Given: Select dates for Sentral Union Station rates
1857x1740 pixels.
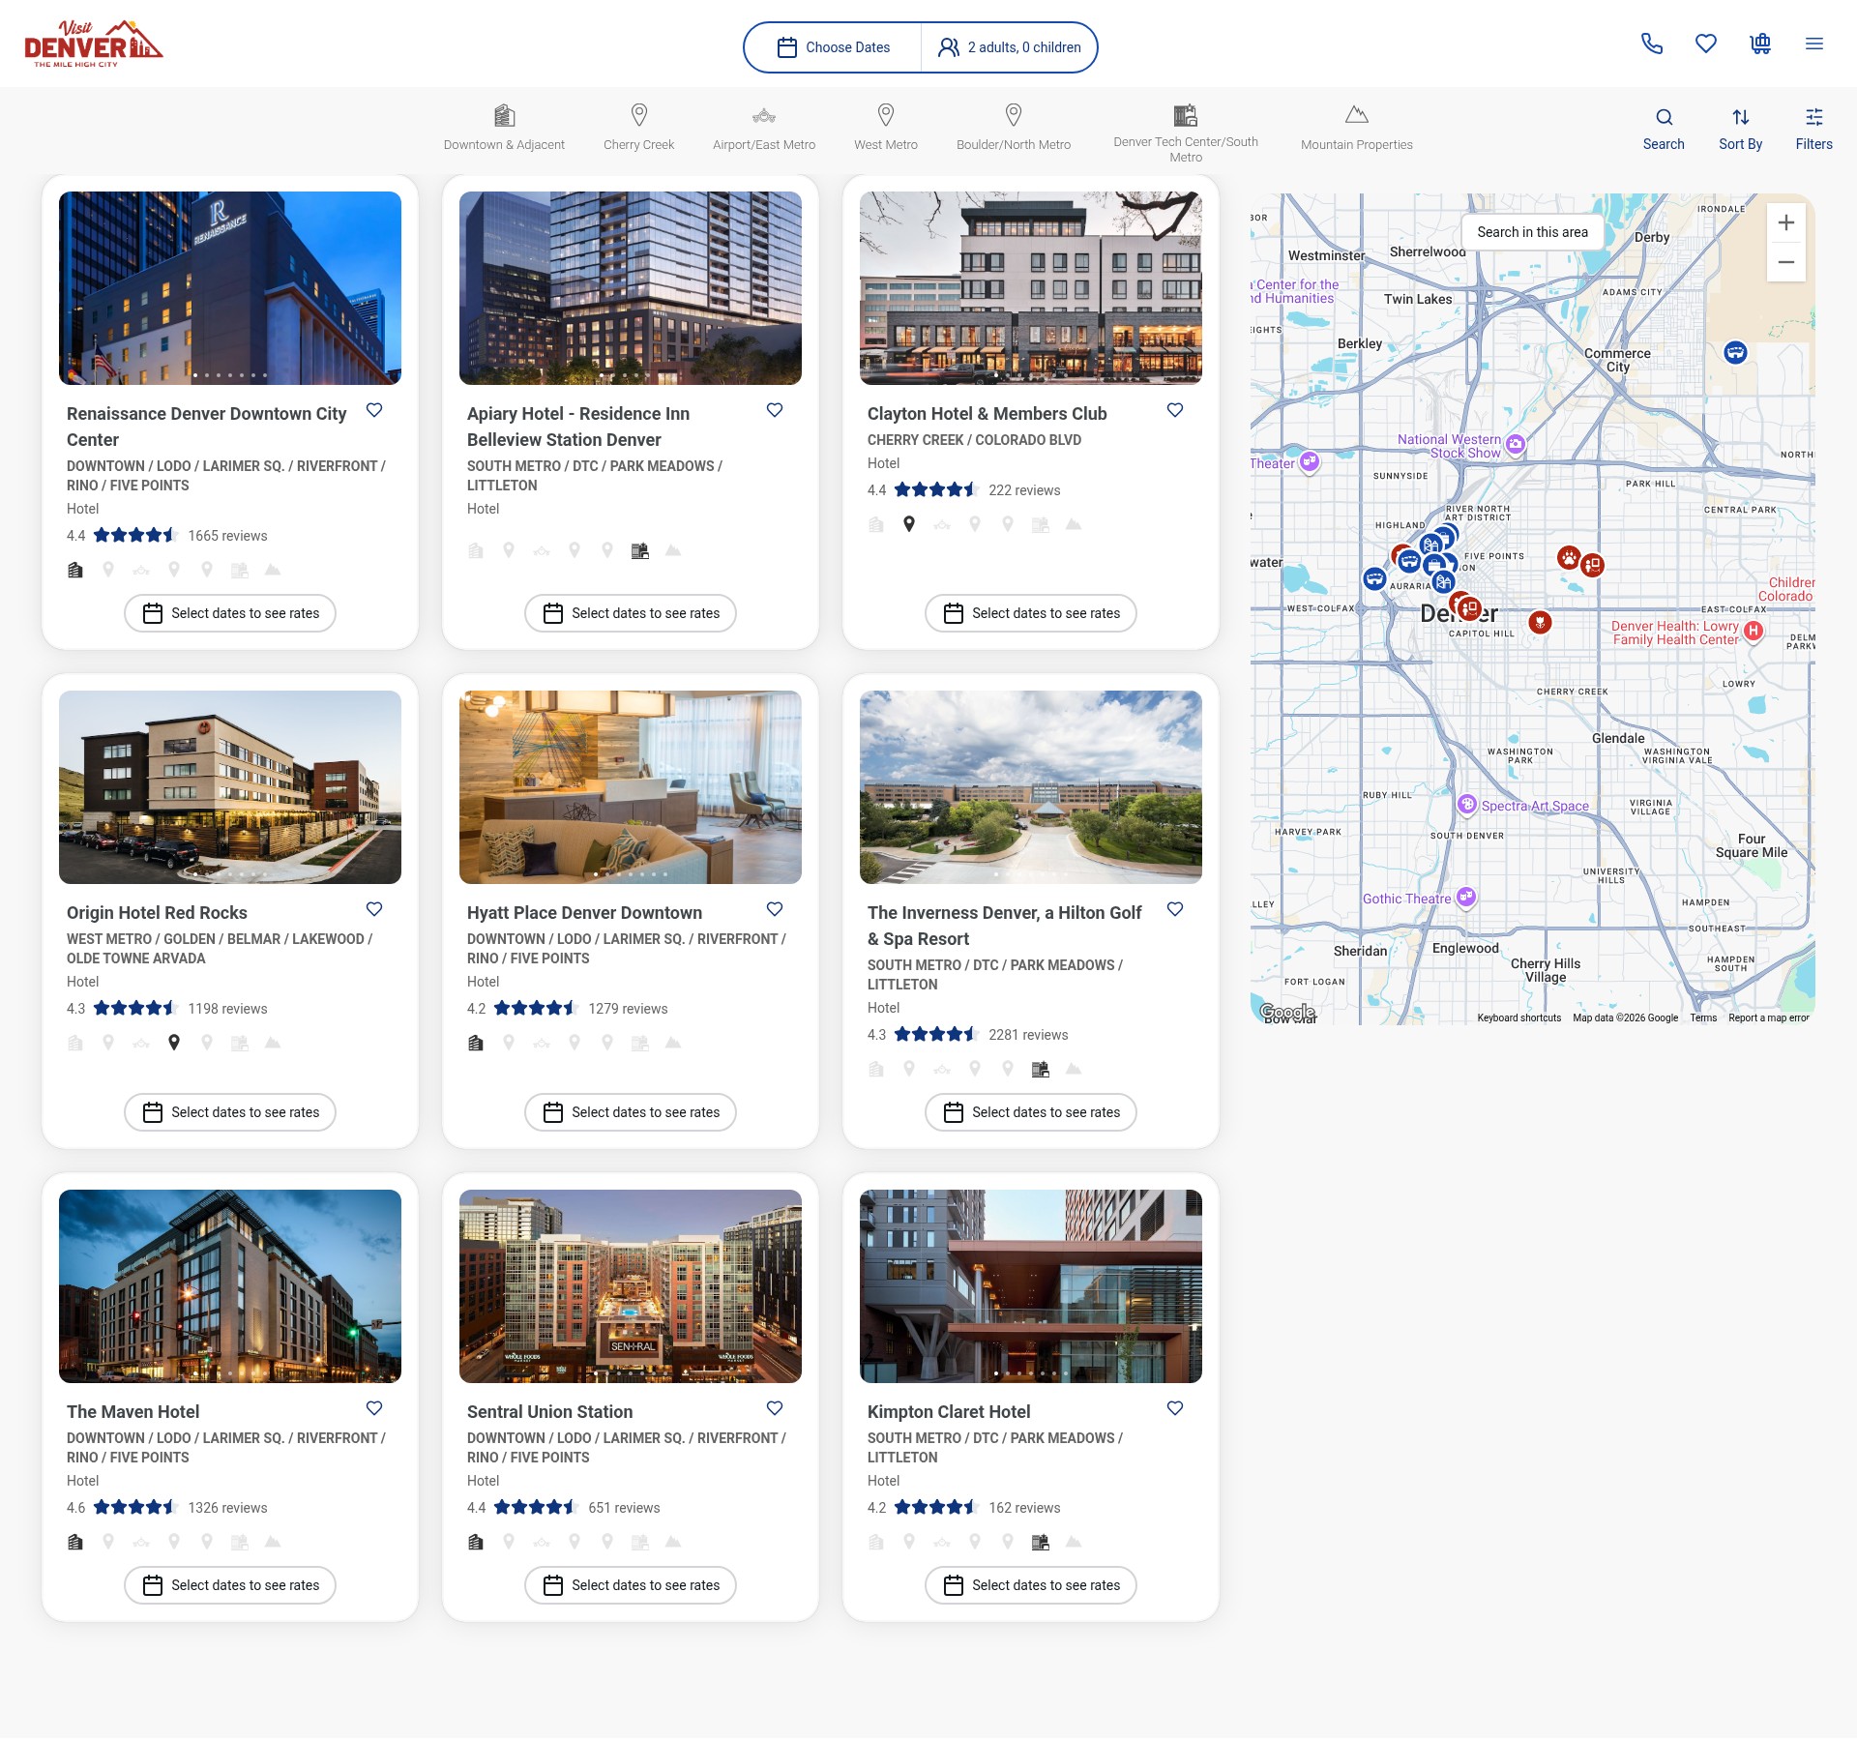Looking at the screenshot, I should [631, 1585].
